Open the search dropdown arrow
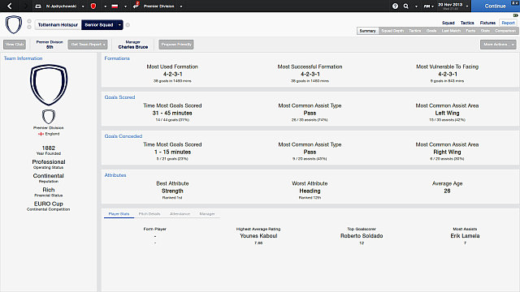 tap(416, 6)
